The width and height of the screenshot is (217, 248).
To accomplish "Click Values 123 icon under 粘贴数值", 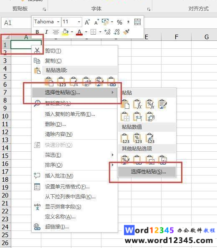I will click(125, 138).
